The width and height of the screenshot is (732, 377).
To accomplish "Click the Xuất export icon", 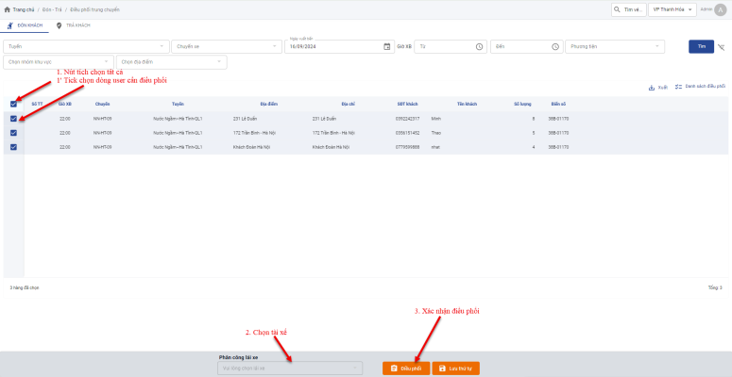I will 652,87.
